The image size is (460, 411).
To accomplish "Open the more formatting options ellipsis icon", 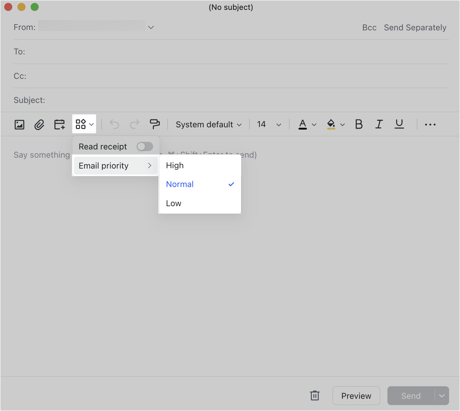I will pyautogui.click(x=430, y=124).
